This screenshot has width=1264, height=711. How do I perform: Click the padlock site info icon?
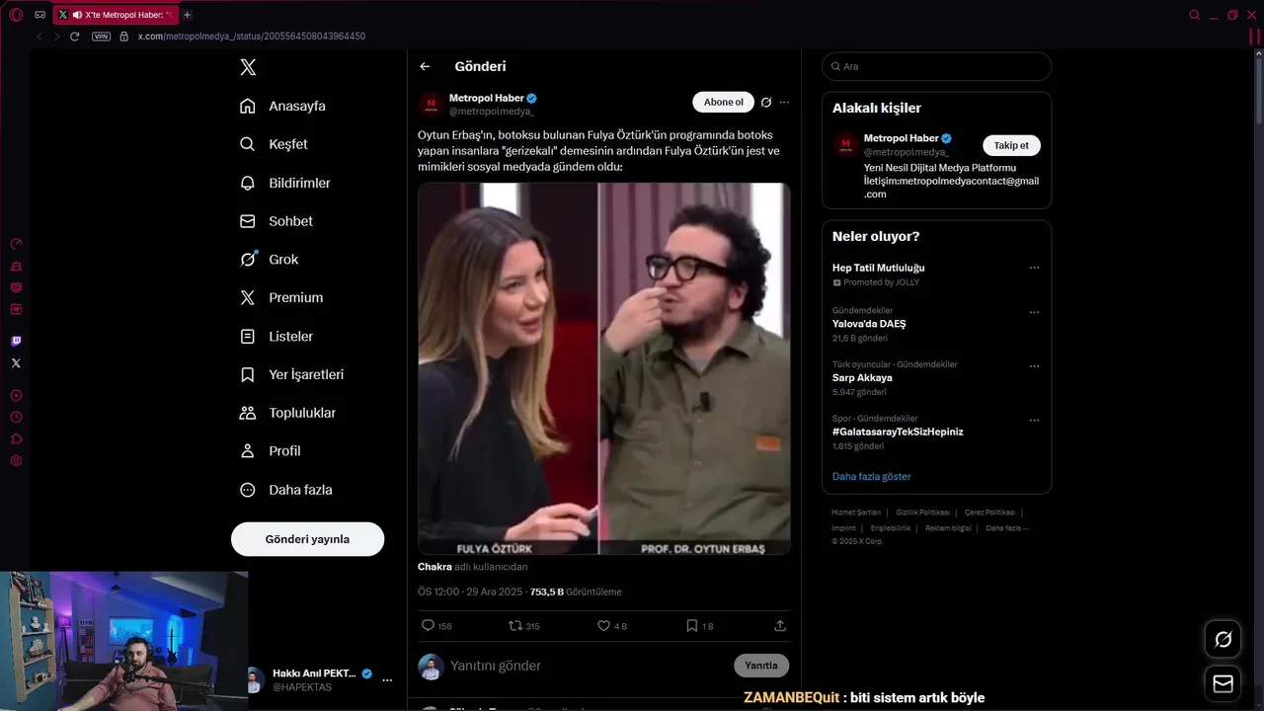point(123,37)
